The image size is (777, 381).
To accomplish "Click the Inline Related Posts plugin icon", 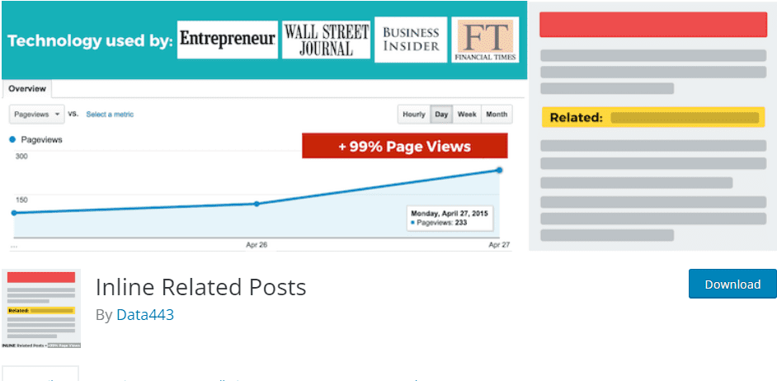I will point(41,308).
